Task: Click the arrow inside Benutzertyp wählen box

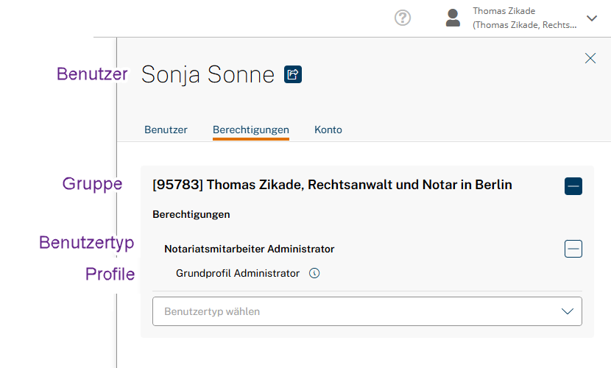Action: pos(568,311)
